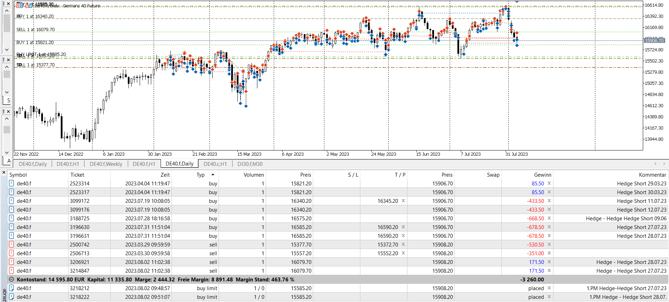Delete pending buy limit order 3218212
This screenshot has width=669, height=302.
(549, 288)
